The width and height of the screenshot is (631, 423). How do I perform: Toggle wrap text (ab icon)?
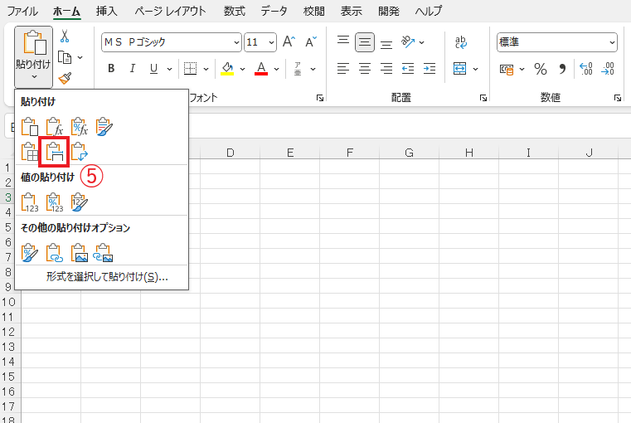tap(461, 41)
